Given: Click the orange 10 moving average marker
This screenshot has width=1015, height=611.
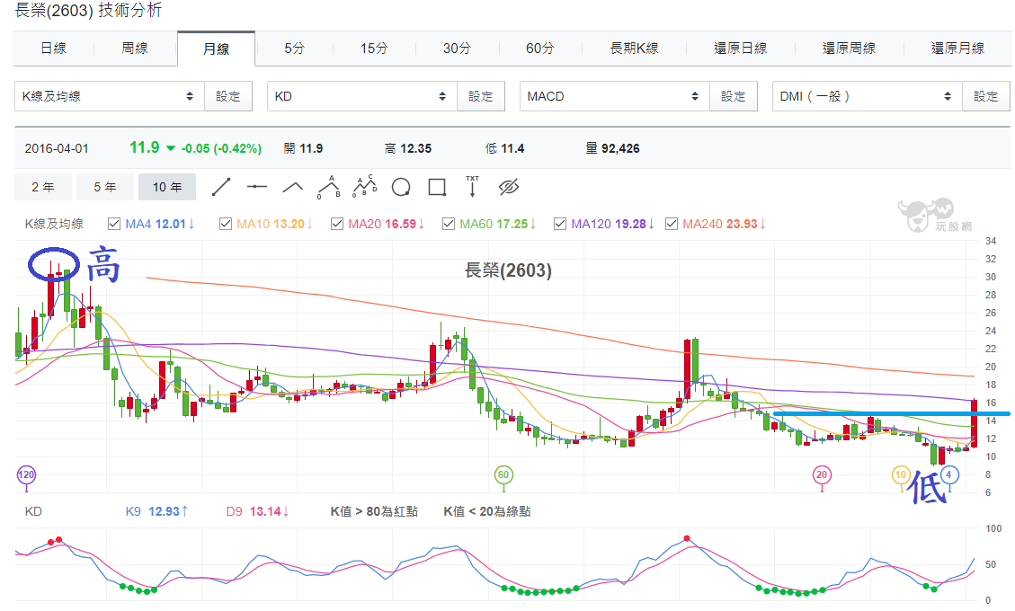Looking at the screenshot, I should [901, 474].
